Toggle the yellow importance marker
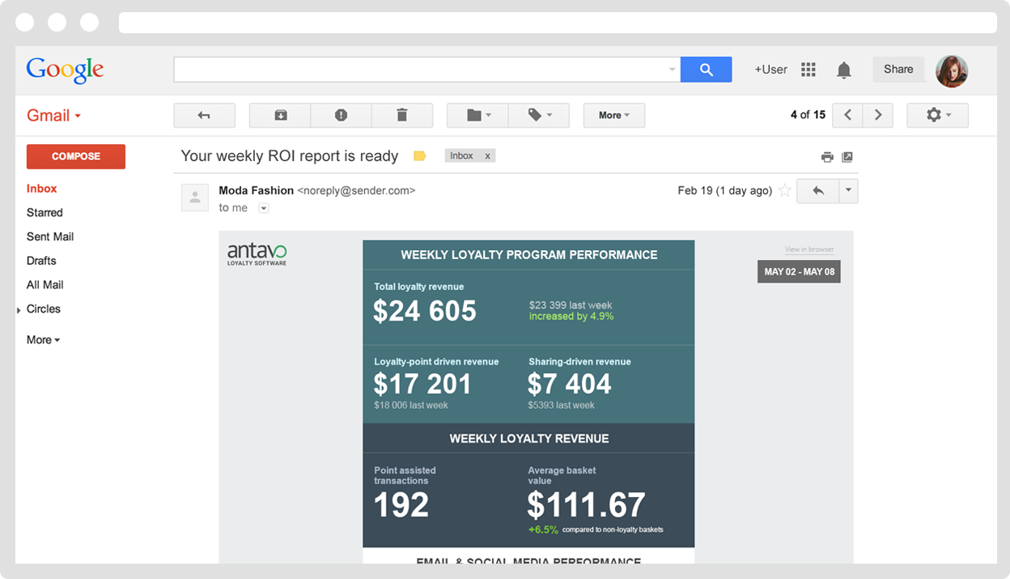This screenshot has height=579, width=1010. pyautogui.click(x=419, y=156)
